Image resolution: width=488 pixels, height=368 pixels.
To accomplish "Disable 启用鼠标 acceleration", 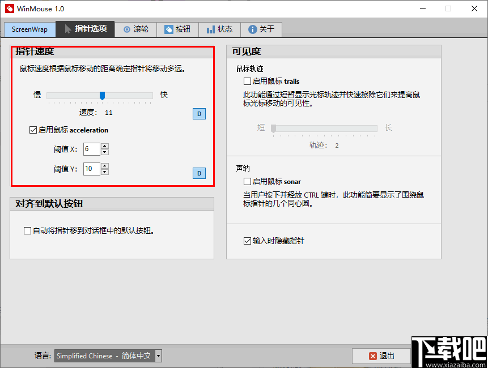I will 33,130.
